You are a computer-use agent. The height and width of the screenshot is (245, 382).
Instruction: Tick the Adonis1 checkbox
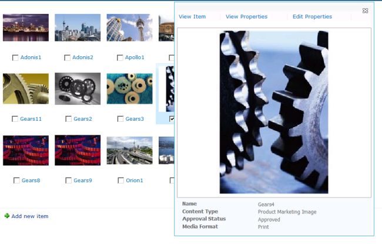(15, 57)
